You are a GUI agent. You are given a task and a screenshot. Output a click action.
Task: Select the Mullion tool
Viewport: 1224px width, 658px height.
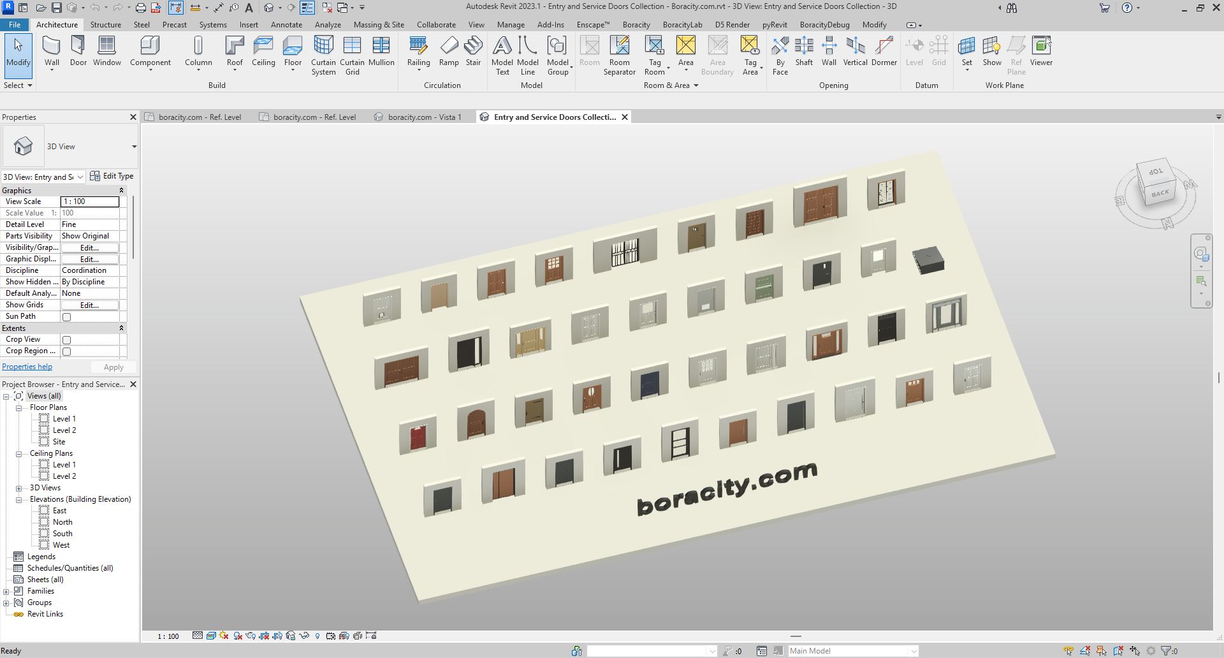[381, 52]
